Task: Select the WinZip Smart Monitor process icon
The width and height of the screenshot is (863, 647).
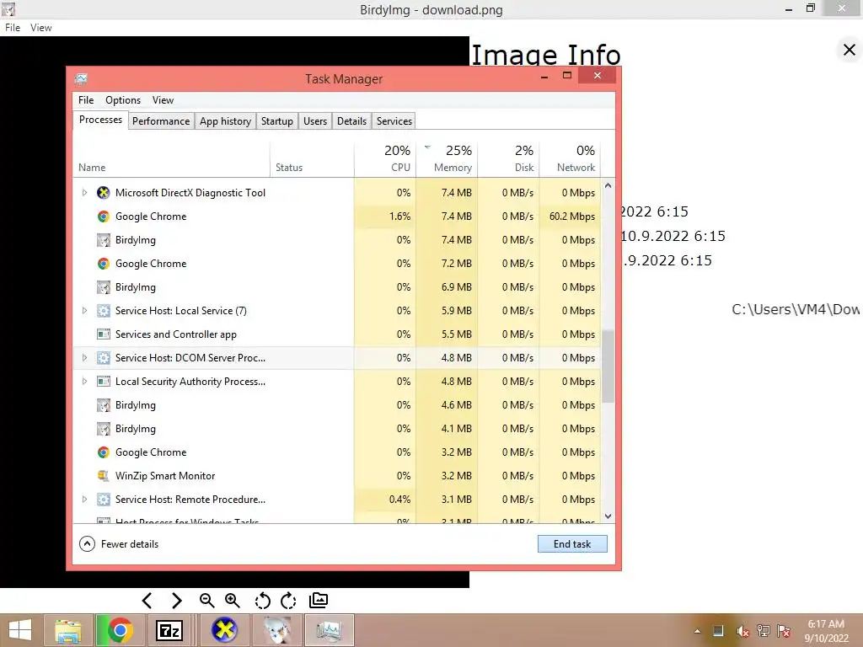Action: click(104, 476)
